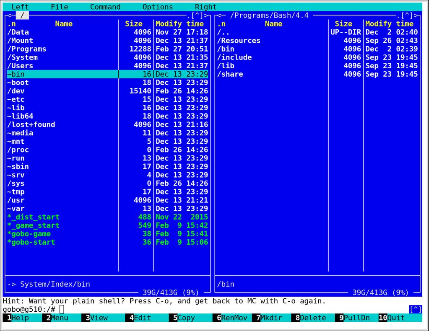429x331 pixels.
Task: Select the ~media symlink row
Action: pyautogui.click(x=107, y=133)
